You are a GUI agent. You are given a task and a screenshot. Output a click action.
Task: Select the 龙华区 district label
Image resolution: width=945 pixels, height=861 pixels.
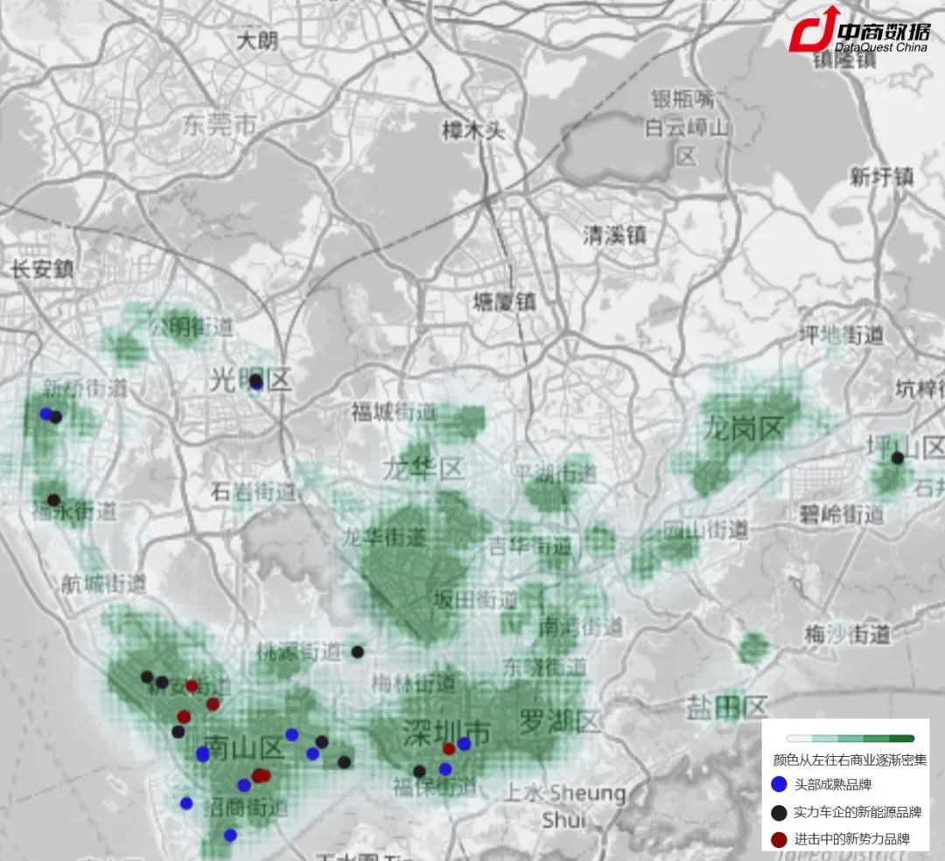point(423,469)
